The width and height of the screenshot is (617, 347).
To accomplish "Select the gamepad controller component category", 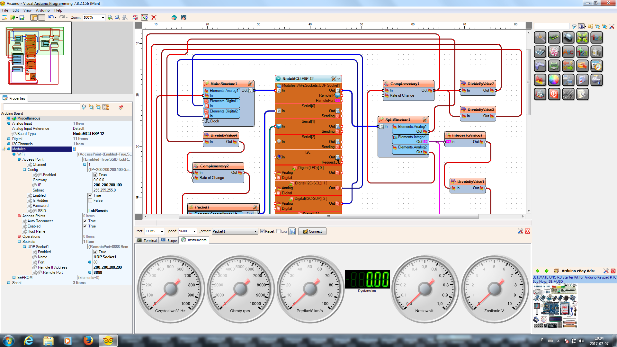I will (540, 66).
